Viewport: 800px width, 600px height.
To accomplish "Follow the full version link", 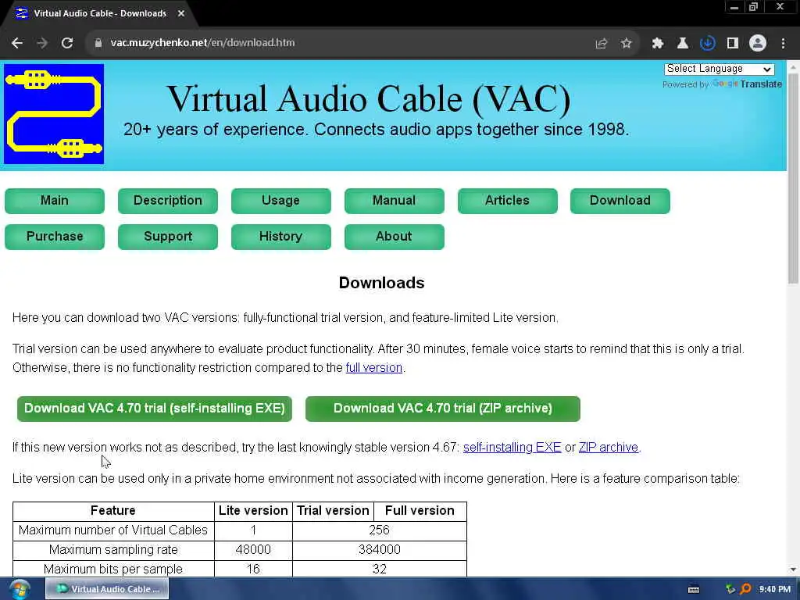I will click(374, 368).
